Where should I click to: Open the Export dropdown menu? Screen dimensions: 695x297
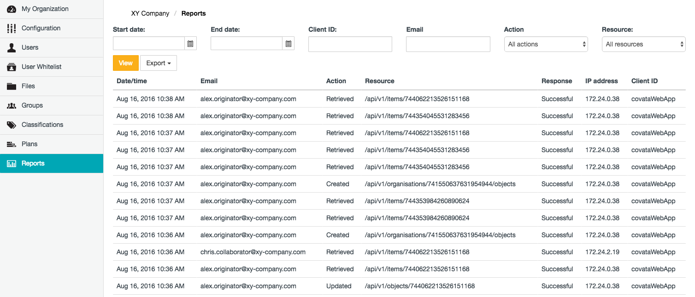coord(158,63)
